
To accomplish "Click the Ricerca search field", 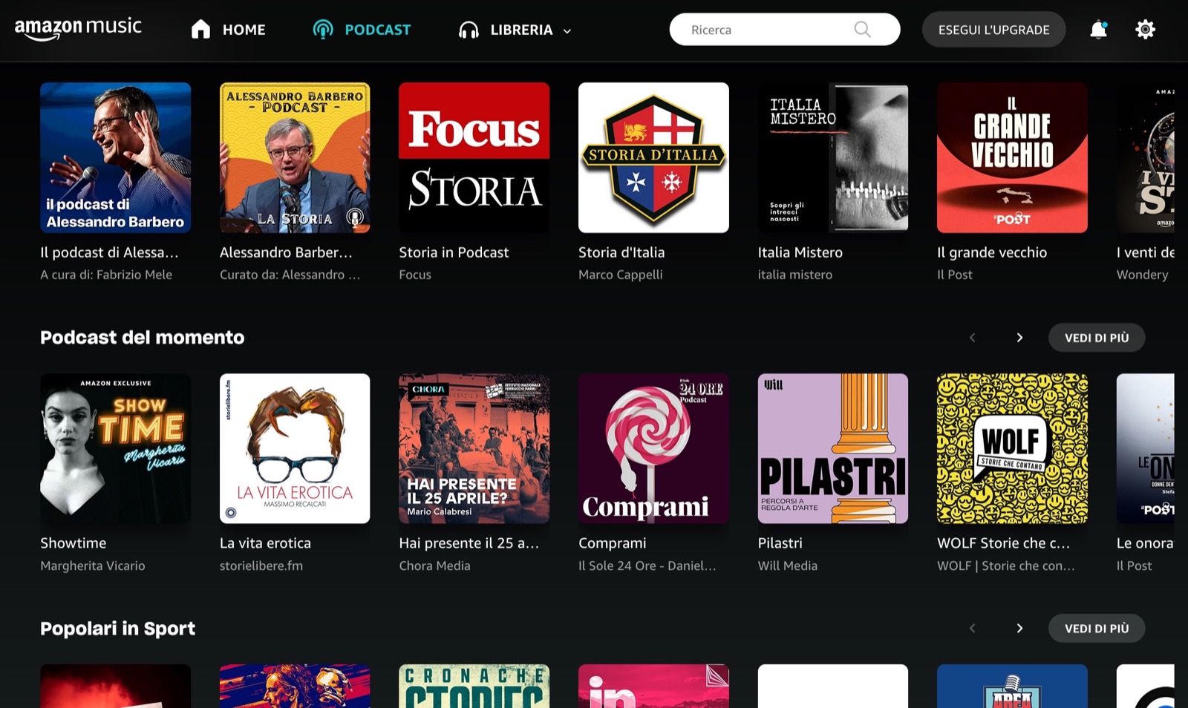I will point(785,30).
